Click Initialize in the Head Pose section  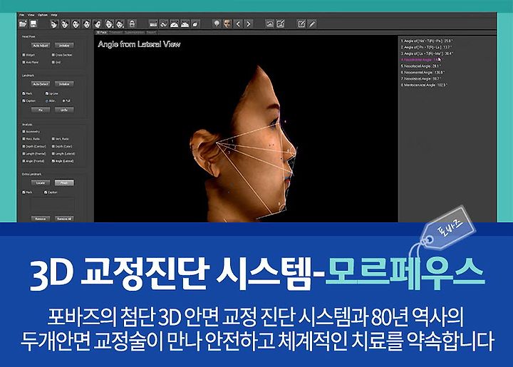[64, 46]
